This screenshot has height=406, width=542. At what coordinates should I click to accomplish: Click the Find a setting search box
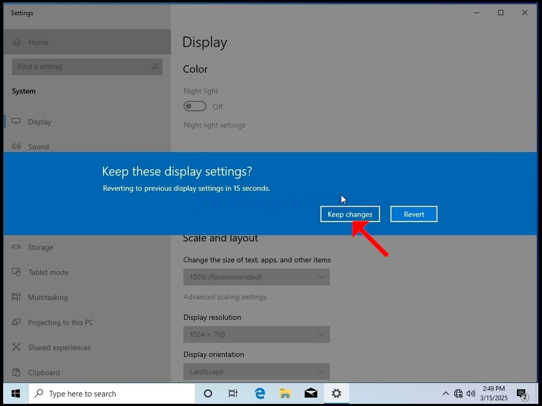(x=87, y=67)
